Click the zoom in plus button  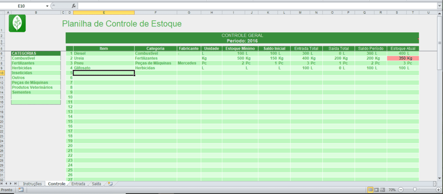(438, 190)
